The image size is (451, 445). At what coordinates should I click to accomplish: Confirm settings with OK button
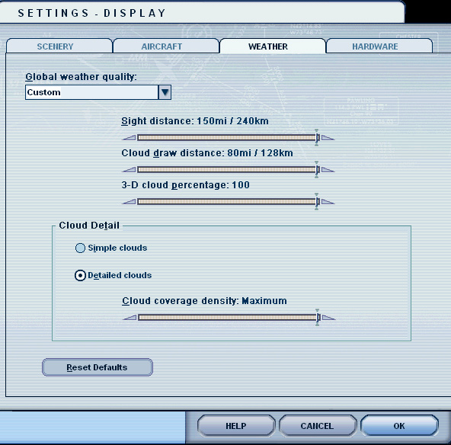(399, 426)
